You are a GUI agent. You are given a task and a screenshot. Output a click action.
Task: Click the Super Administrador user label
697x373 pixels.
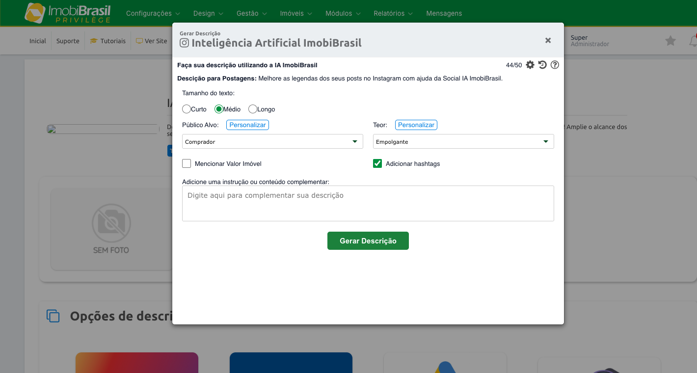pos(590,41)
